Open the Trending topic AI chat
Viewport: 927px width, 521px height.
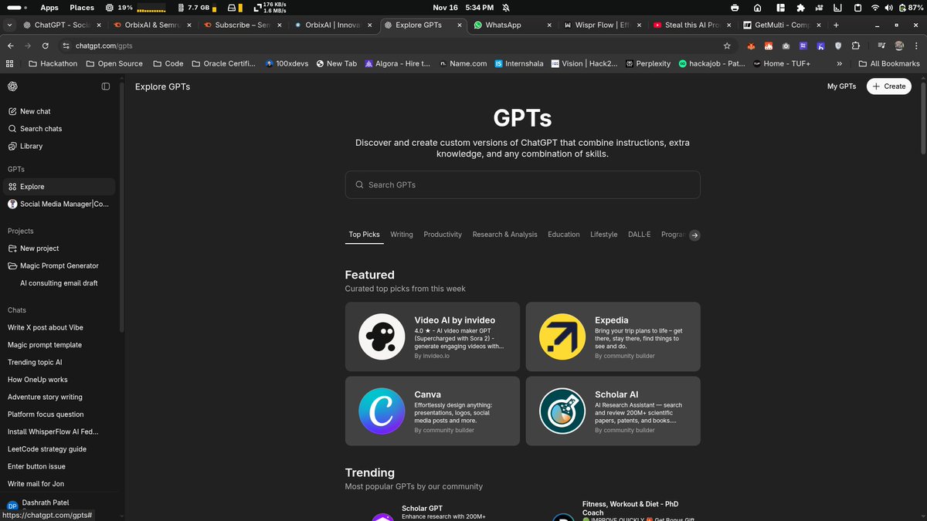tap(59, 362)
